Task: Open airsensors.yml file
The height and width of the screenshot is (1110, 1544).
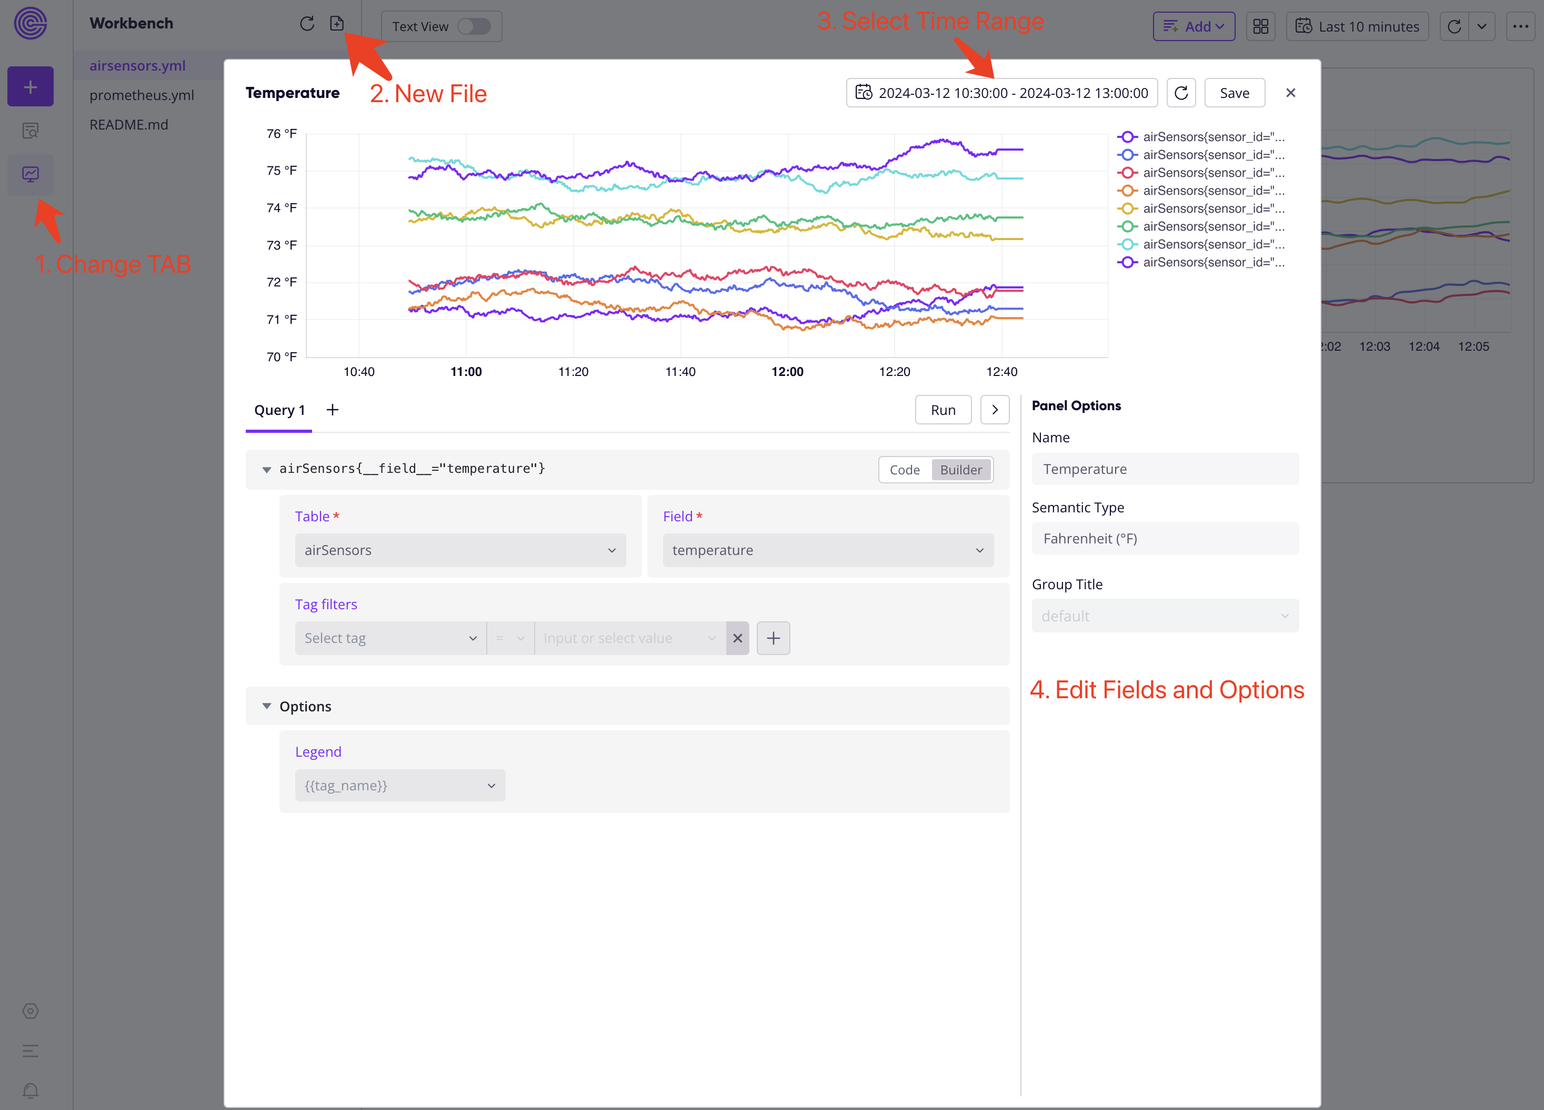Action: [137, 65]
